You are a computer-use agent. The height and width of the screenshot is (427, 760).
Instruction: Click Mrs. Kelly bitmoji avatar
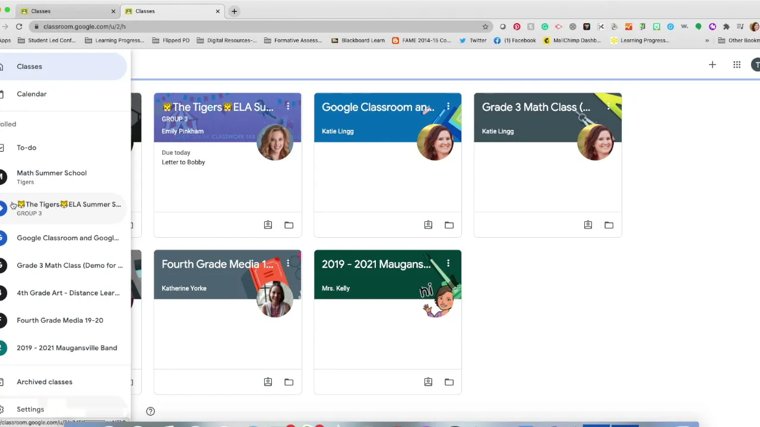click(x=438, y=299)
